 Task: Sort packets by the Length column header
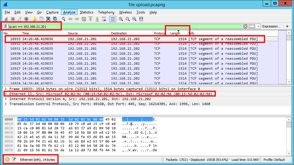click(x=178, y=33)
